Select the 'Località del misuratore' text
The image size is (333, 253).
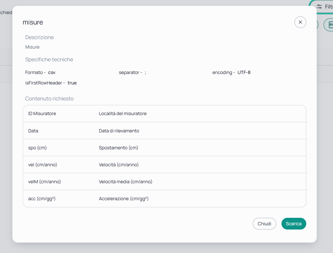tap(123, 113)
